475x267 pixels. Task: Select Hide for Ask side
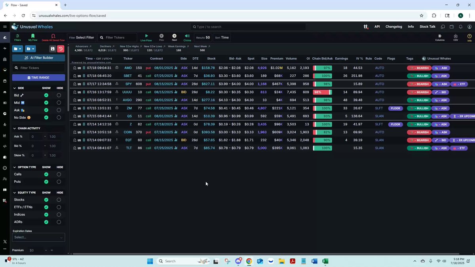pyautogui.click(x=59, y=110)
